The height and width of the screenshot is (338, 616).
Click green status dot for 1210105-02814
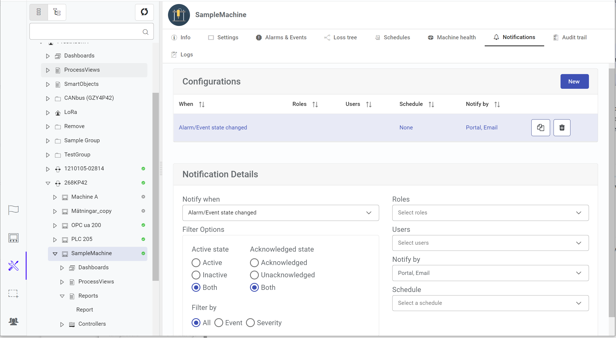click(x=143, y=169)
